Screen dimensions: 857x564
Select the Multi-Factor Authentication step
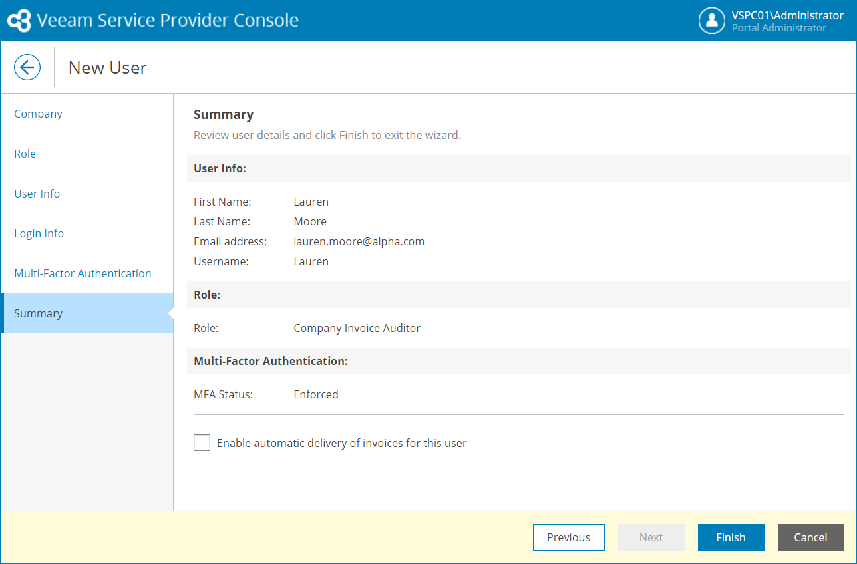[x=83, y=273]
